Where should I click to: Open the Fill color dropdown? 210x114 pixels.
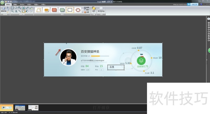(87, 10)
